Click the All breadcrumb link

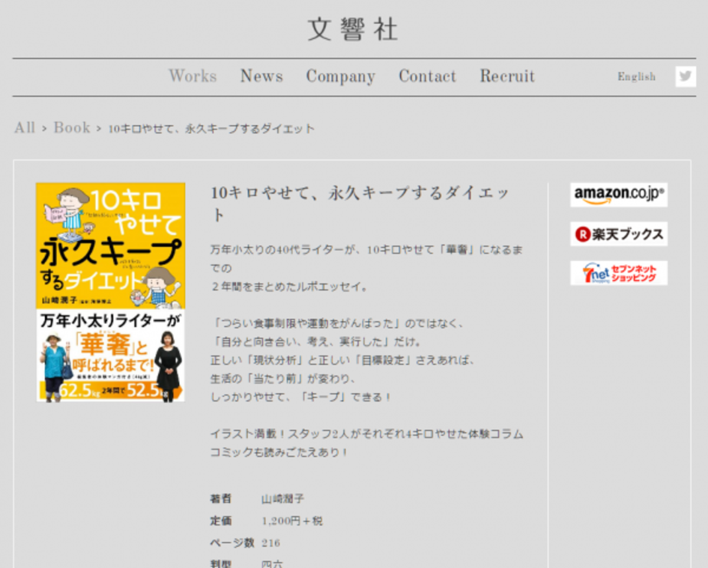click(x=24, y=128)
